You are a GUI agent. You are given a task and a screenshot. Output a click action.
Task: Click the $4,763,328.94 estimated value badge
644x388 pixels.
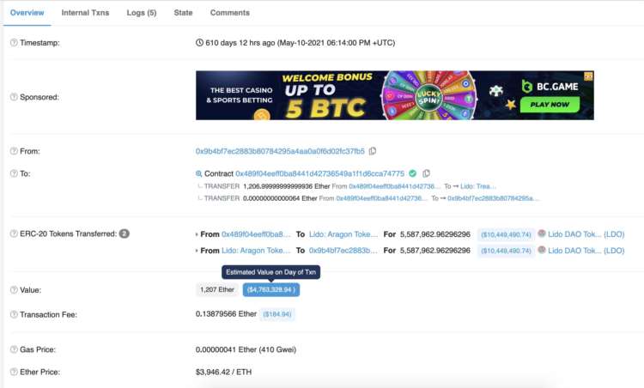270,290
